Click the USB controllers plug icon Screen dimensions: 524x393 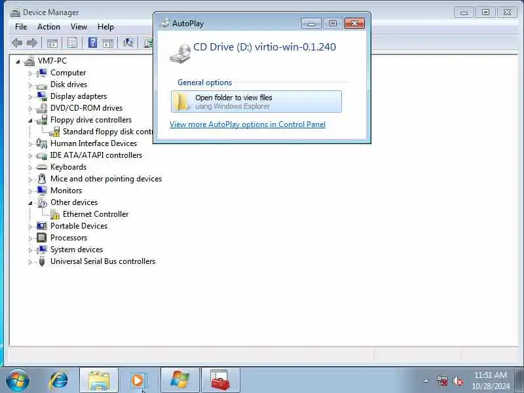(x=42, y=261)
